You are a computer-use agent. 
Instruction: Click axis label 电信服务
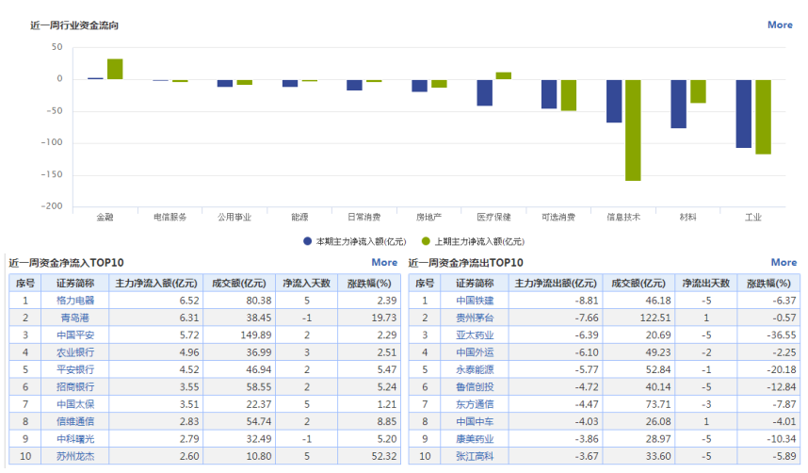click(170, 217)
